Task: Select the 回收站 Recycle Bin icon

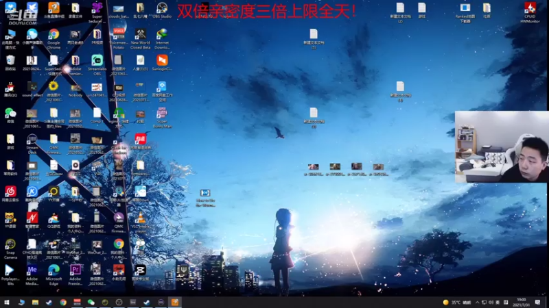Action: click(x=10, y=63)
